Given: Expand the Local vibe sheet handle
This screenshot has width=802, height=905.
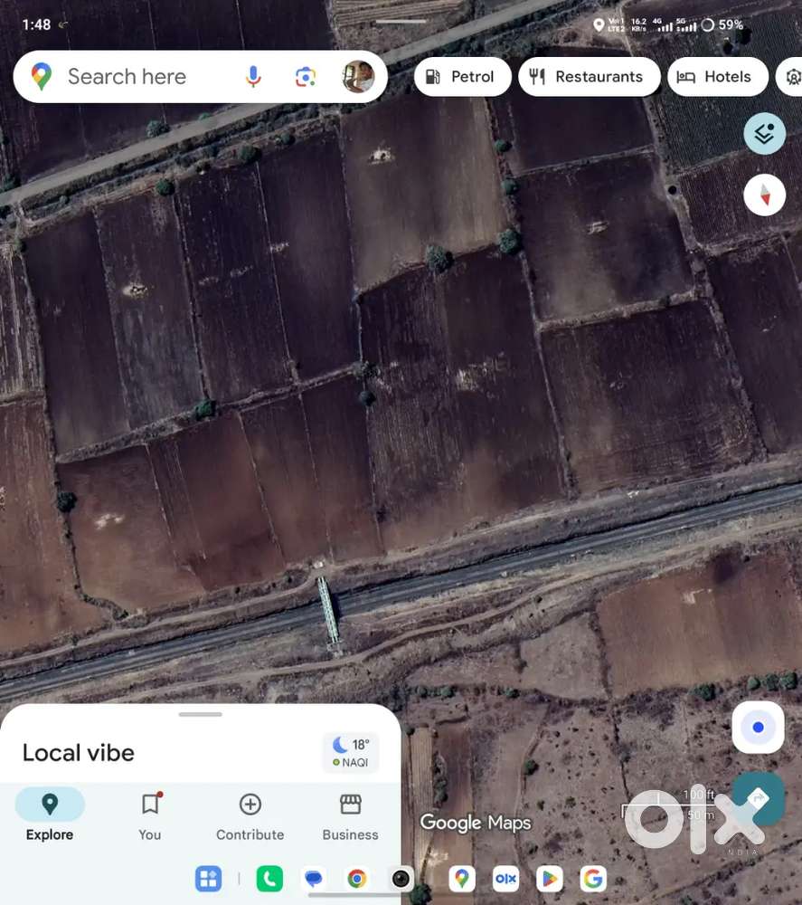Looking at the screenshot, I should click(201, 715).
